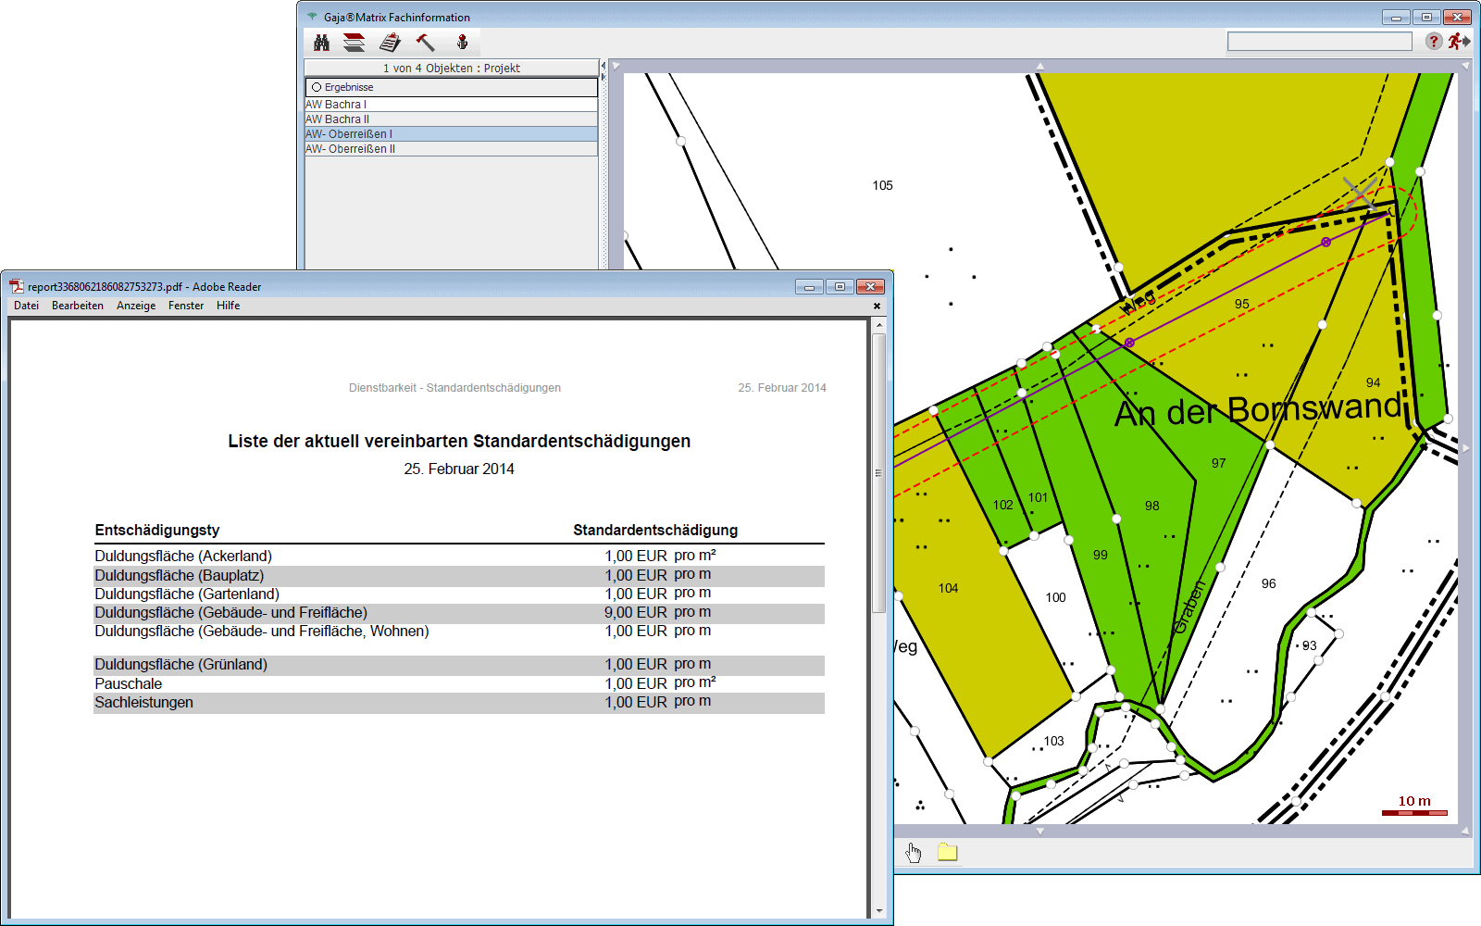Open the layers stack tool
The width and height of the screenshot is (1481, 926).
354,43
